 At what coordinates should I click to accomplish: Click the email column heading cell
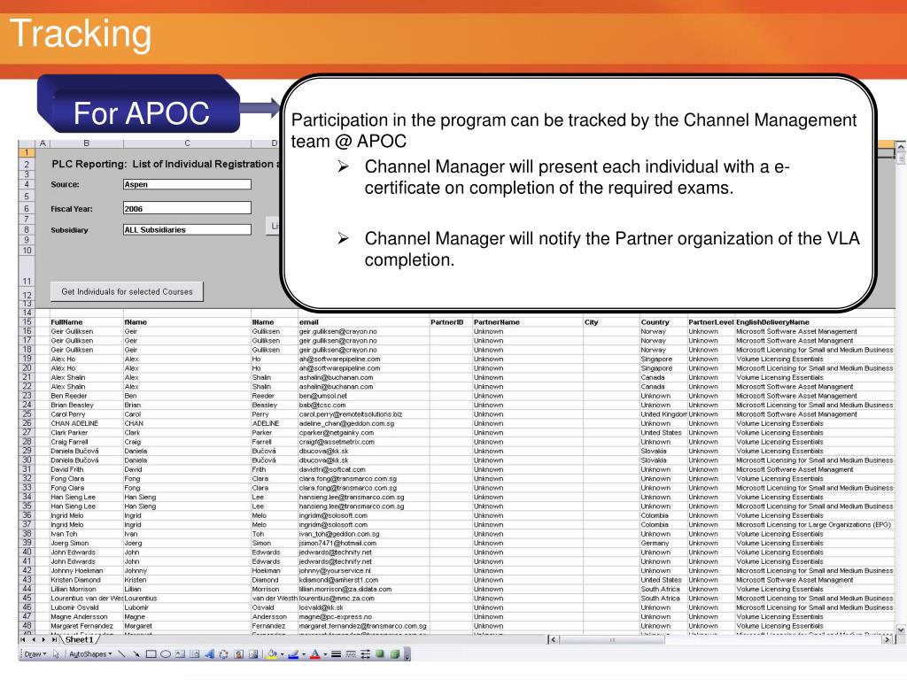coord(363,322)
